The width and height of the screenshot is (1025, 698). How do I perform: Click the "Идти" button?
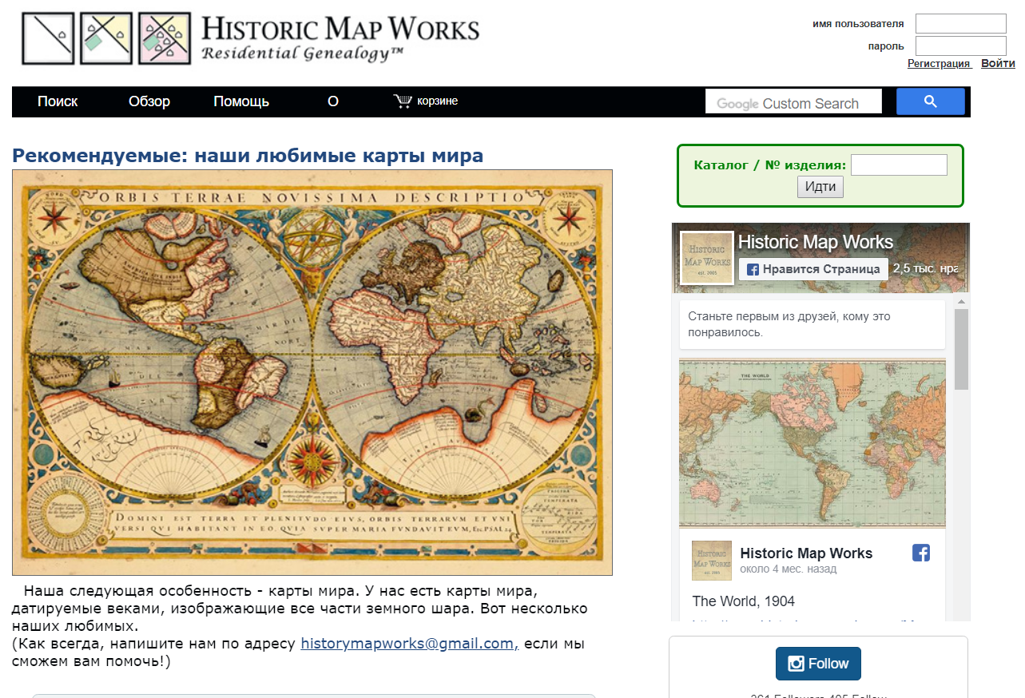pyautogui.click(x=820, y=187)
